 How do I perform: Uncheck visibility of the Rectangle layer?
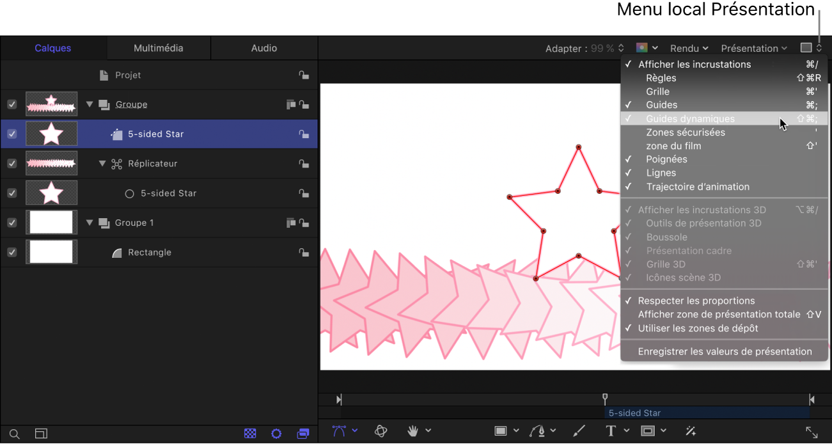pyautogui.click(x=12, y=252)
